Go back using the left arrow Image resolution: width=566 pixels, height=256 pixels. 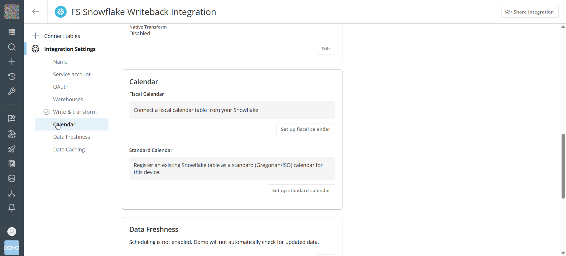(35, 12)
